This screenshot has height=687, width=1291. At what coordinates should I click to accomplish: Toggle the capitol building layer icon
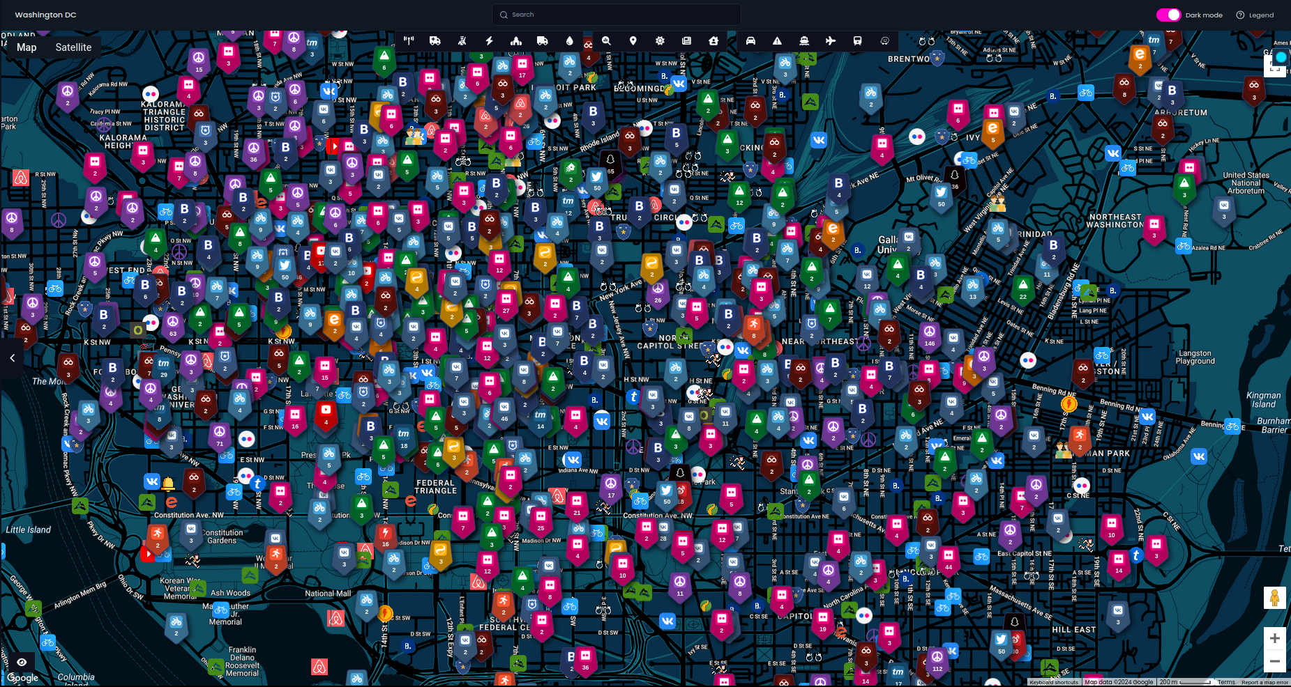tap(516, 41)
